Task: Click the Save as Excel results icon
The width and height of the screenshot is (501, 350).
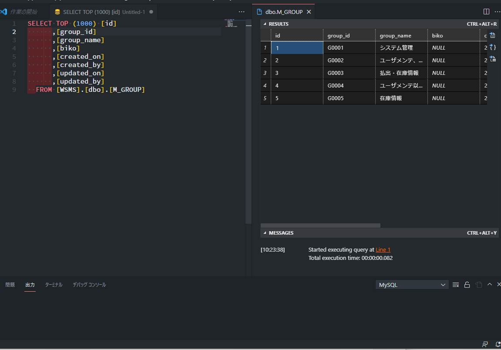Action: (x=493, y=59)
